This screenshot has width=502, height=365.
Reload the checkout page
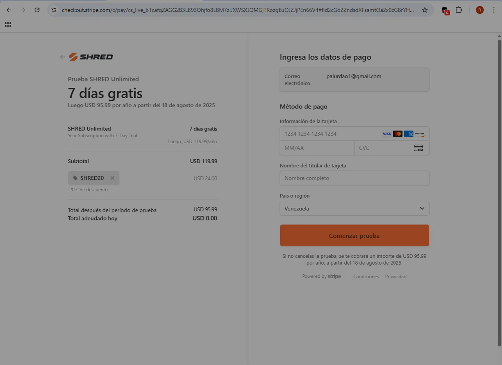[x=37, y=10]
